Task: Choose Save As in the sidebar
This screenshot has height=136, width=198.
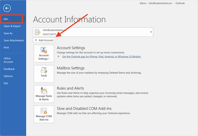Action: pos(8,33)
